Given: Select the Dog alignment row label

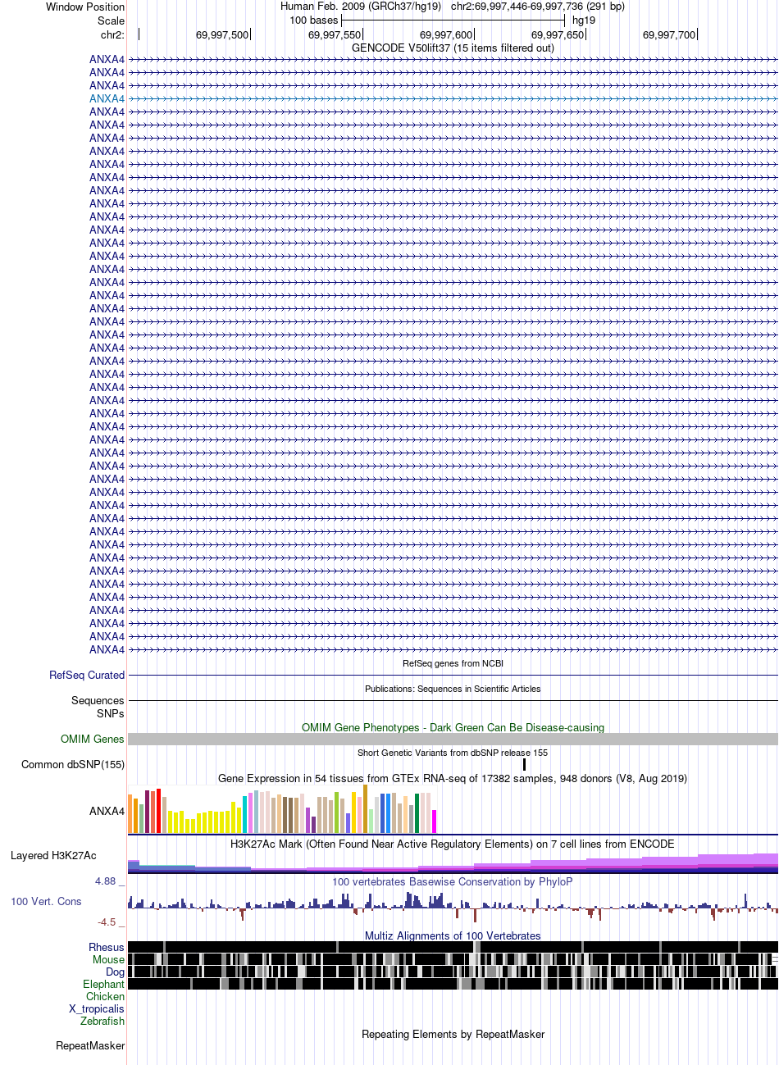Looking at the screenshot, I should pyautogui.click(x=116, y=972).
